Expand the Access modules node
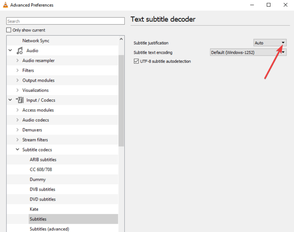 [x=18, y=110]
